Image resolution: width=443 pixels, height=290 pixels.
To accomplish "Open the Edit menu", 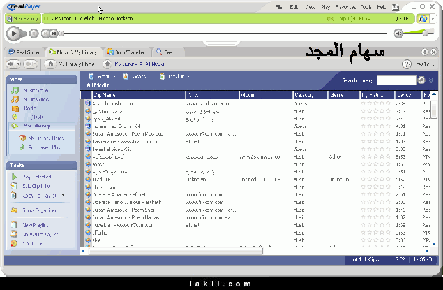I will tap(294, 7).
